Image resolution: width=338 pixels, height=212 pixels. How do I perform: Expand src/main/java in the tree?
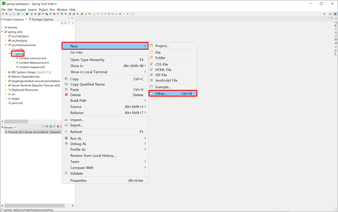tap(6, 36)
